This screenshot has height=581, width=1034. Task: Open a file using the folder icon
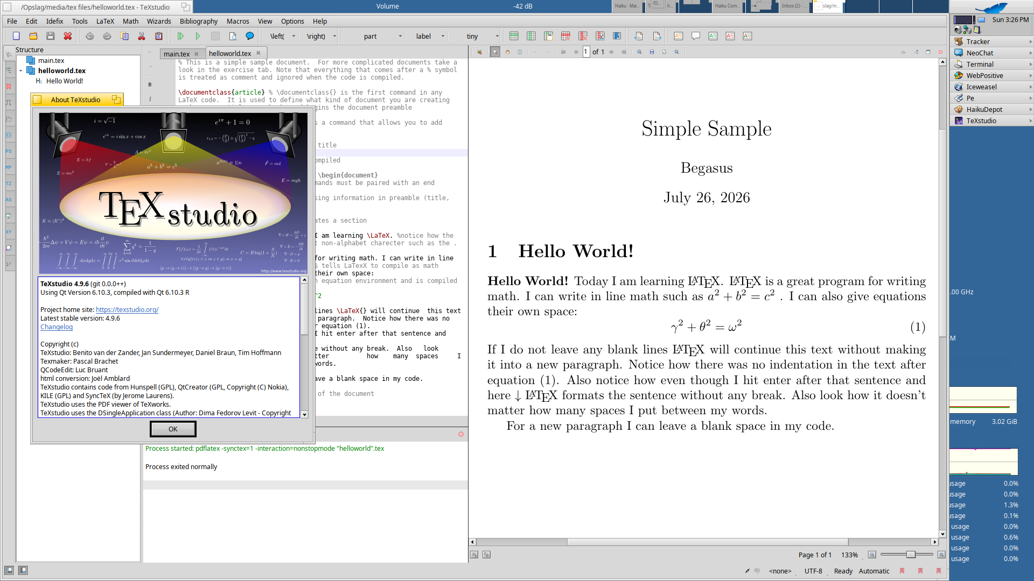click(33, 36)
